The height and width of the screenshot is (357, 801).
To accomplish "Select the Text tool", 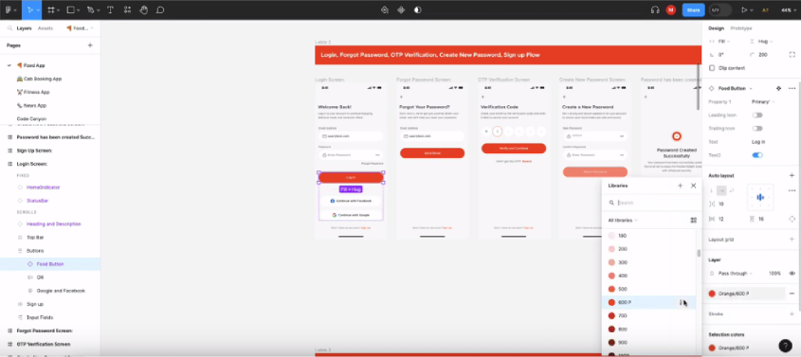I will (x=110, y=9).
